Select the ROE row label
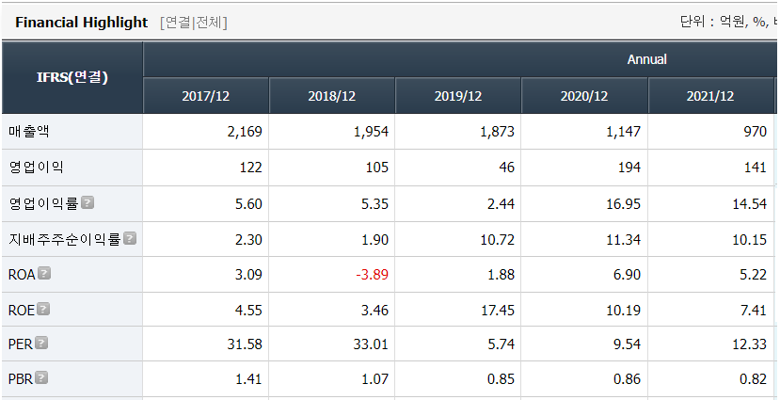780x400 pixels. click(22, 311)
